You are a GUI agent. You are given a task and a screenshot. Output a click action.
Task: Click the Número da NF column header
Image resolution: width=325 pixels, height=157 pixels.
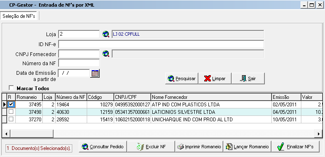(x=71, y=97)
